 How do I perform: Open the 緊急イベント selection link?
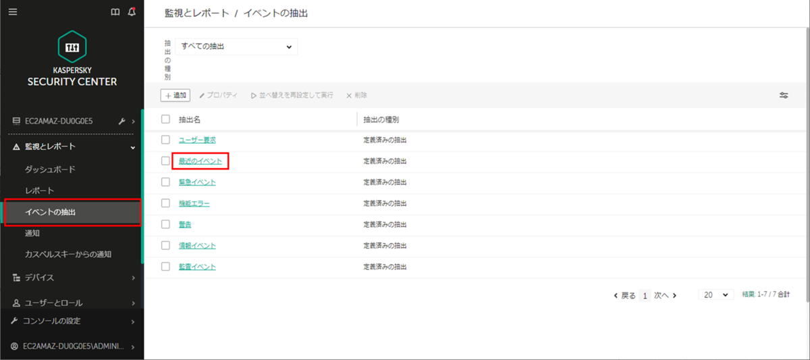197,182
